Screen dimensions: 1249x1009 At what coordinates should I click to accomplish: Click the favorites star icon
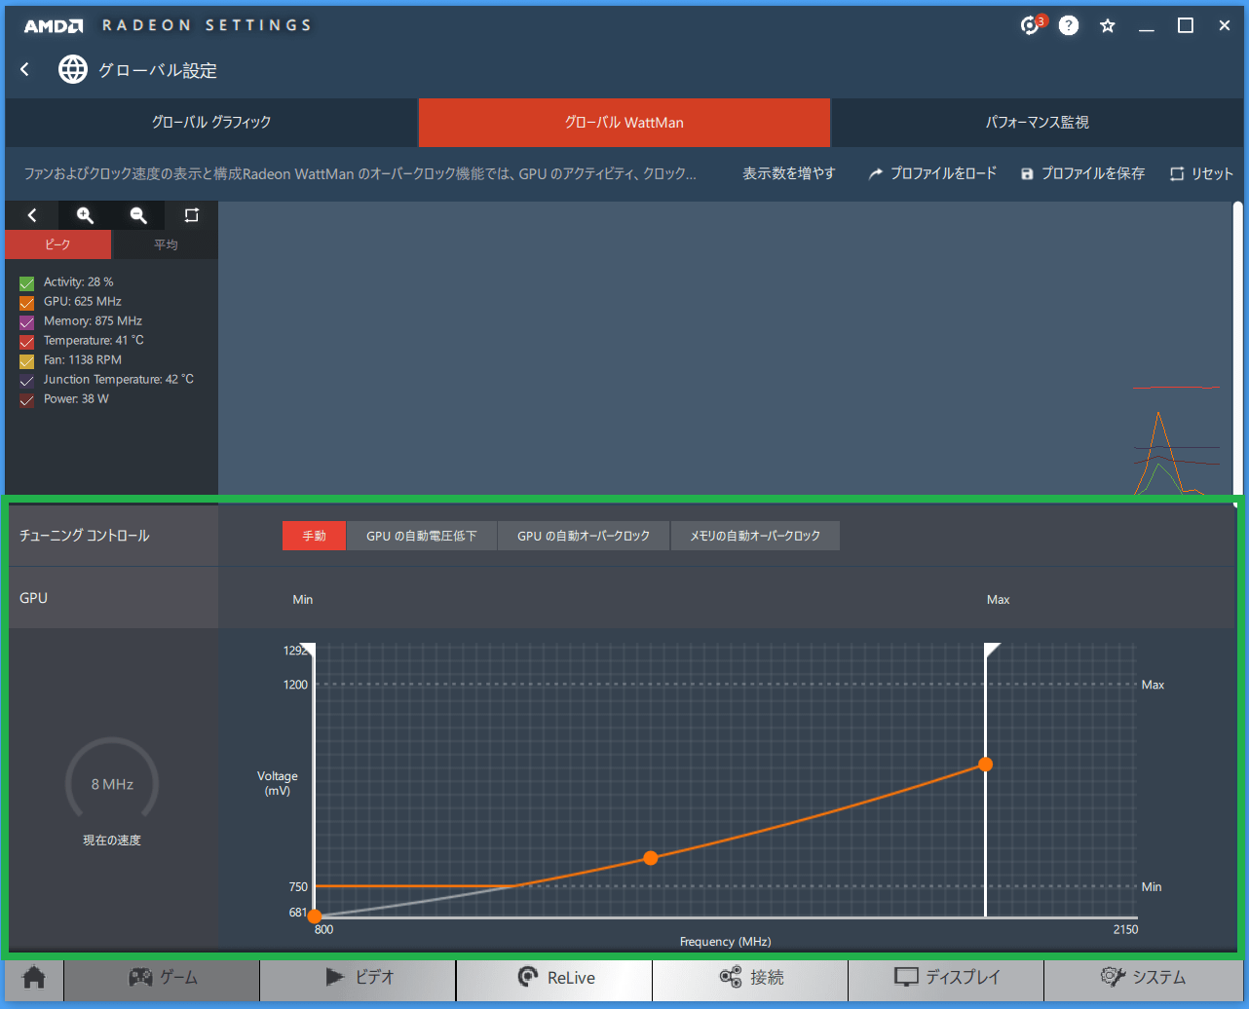coord(1108,26)
